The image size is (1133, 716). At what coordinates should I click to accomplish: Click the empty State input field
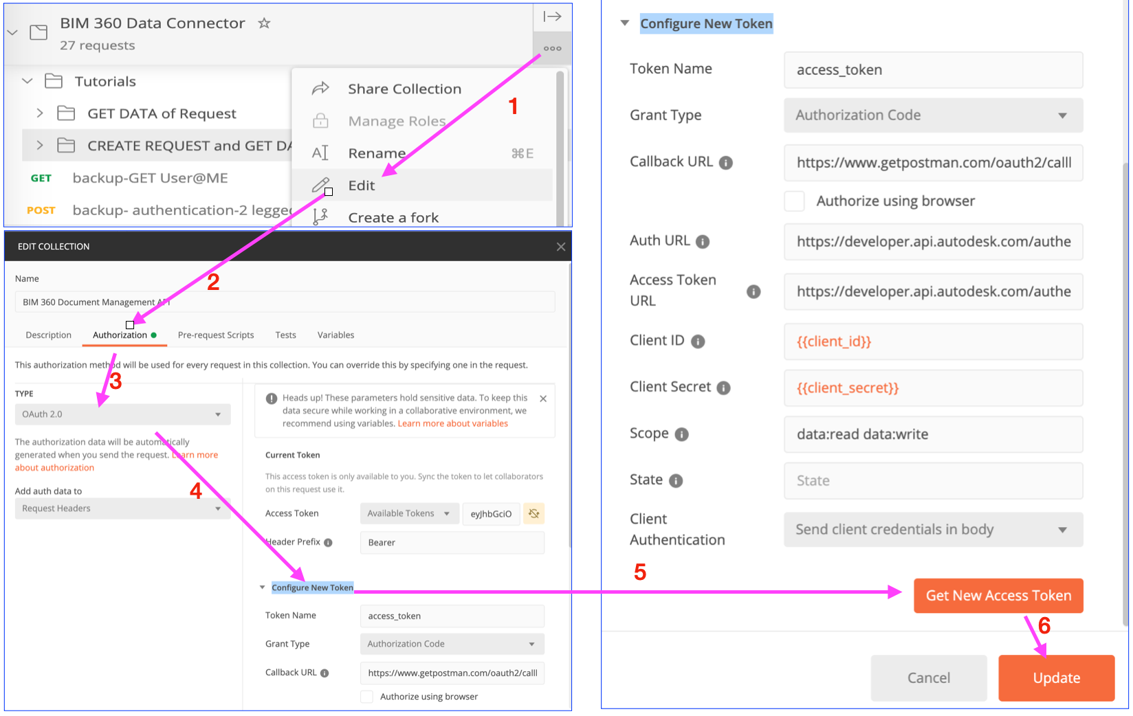933,481
